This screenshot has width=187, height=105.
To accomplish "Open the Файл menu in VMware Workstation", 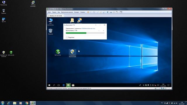I will (x=49, y=12).
